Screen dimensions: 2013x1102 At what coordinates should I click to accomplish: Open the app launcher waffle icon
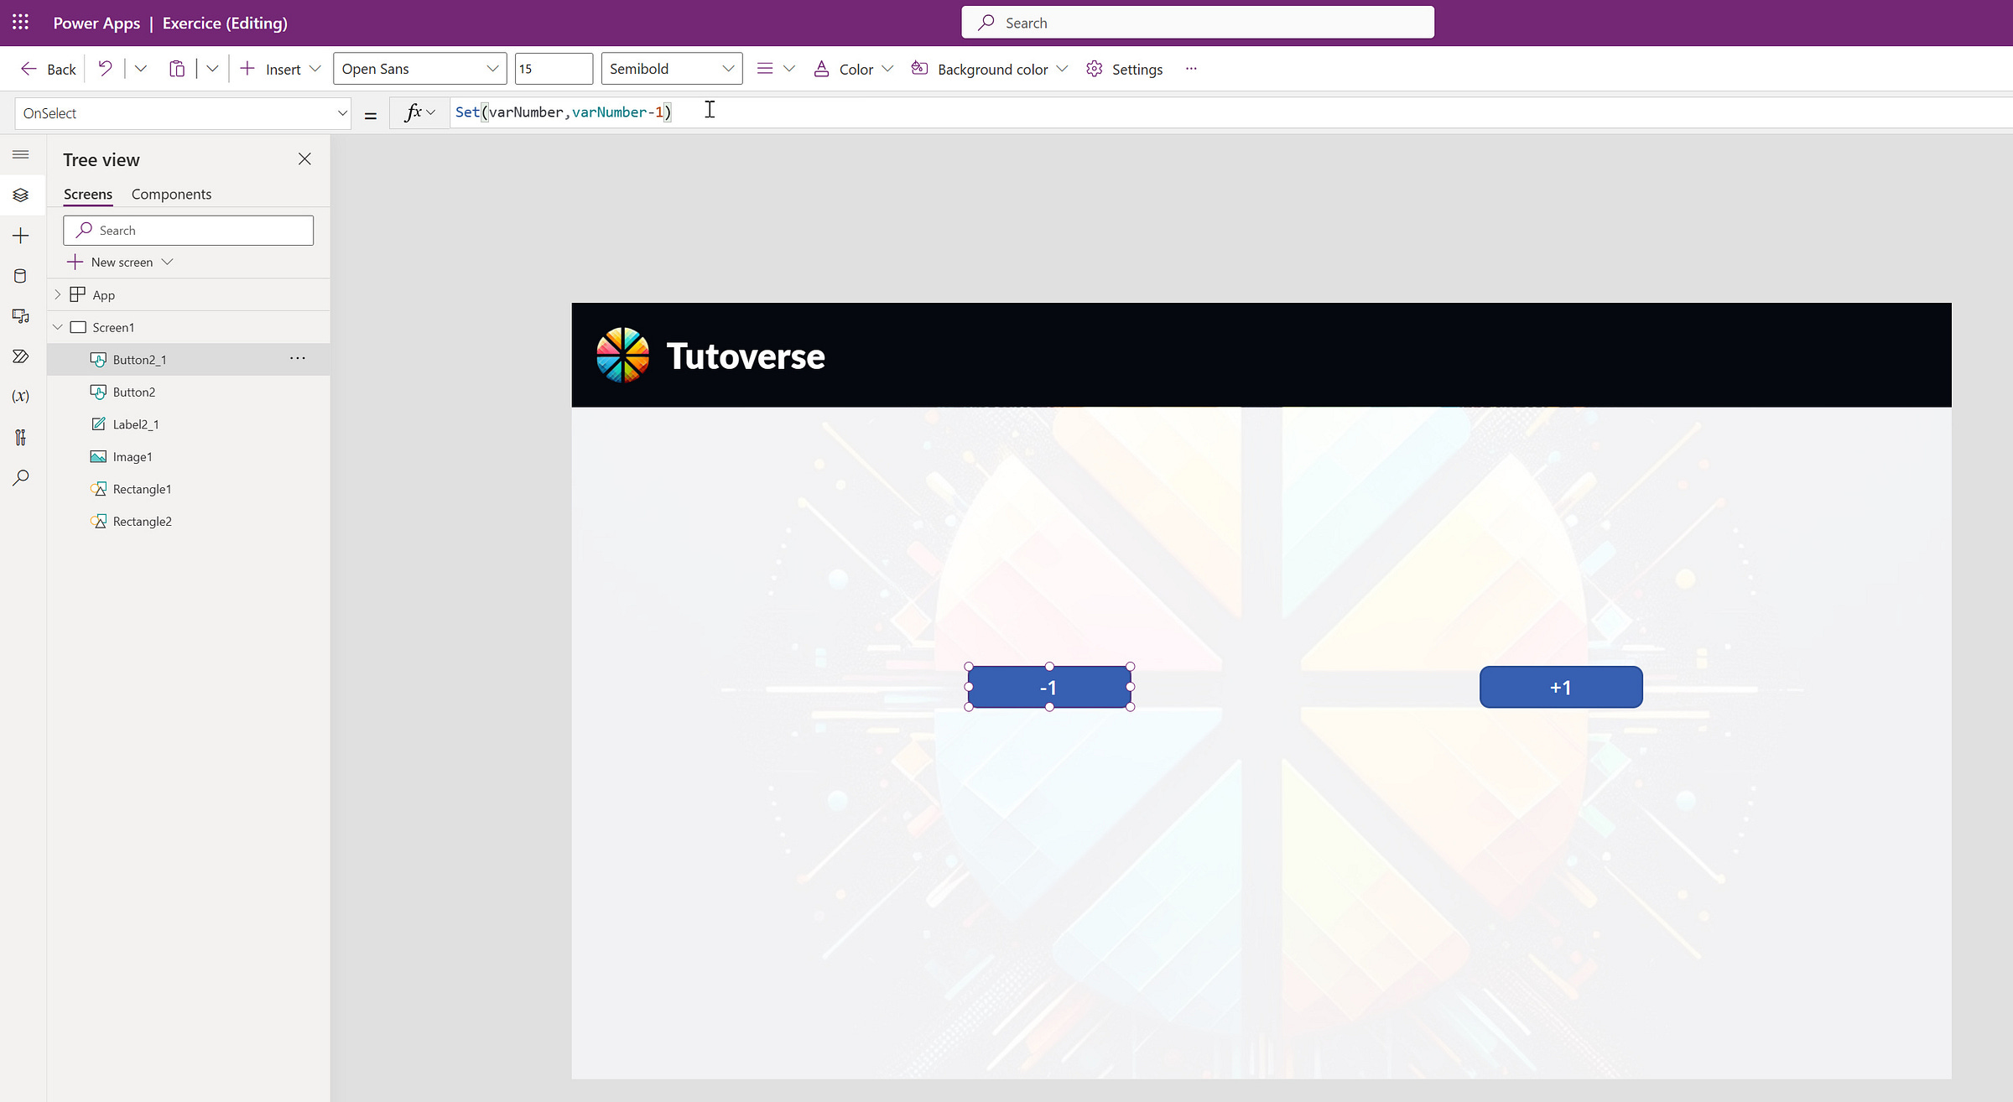click(20, 23)
